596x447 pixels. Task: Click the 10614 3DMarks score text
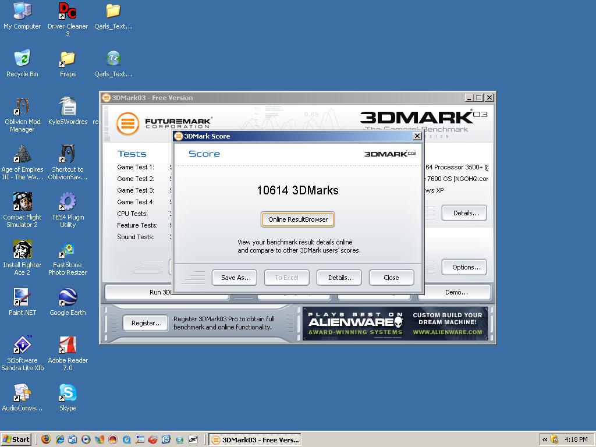[297, 190]
